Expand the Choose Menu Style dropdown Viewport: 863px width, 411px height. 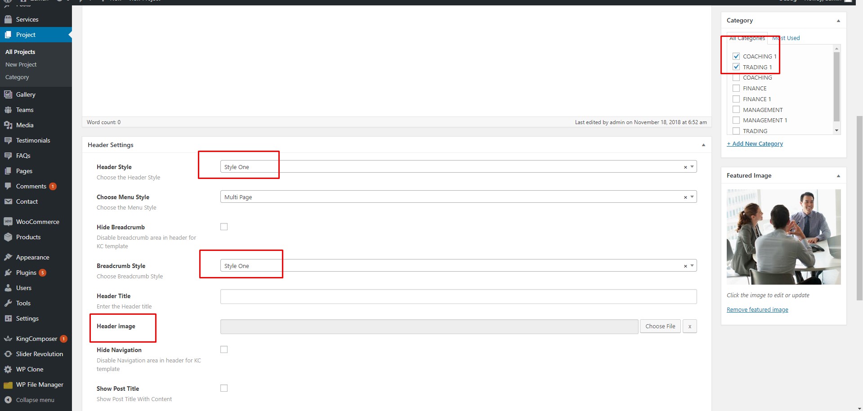tap(458, 197)
